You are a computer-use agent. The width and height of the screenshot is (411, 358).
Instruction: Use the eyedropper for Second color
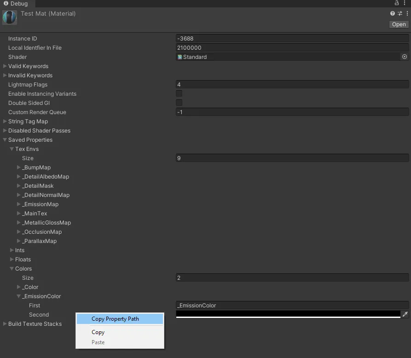tap(405, 314)
